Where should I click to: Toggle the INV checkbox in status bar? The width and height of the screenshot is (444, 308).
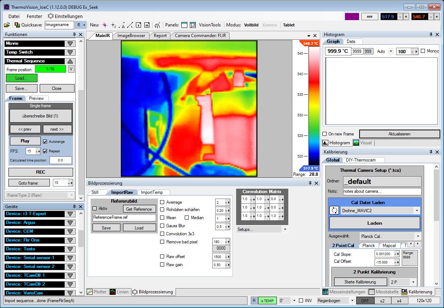click(x=301, y=301)
